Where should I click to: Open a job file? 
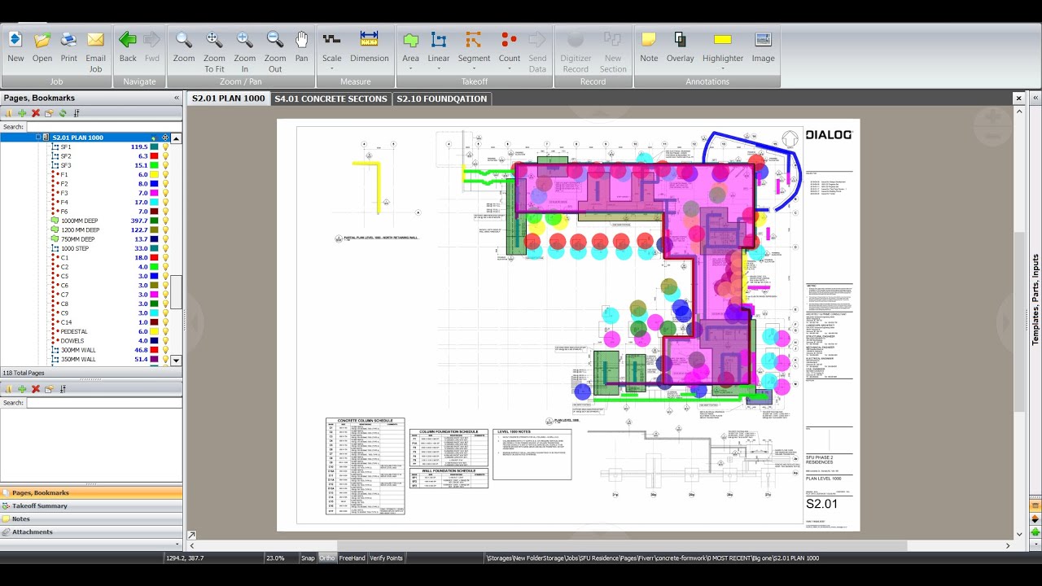[x=42, y=47]
